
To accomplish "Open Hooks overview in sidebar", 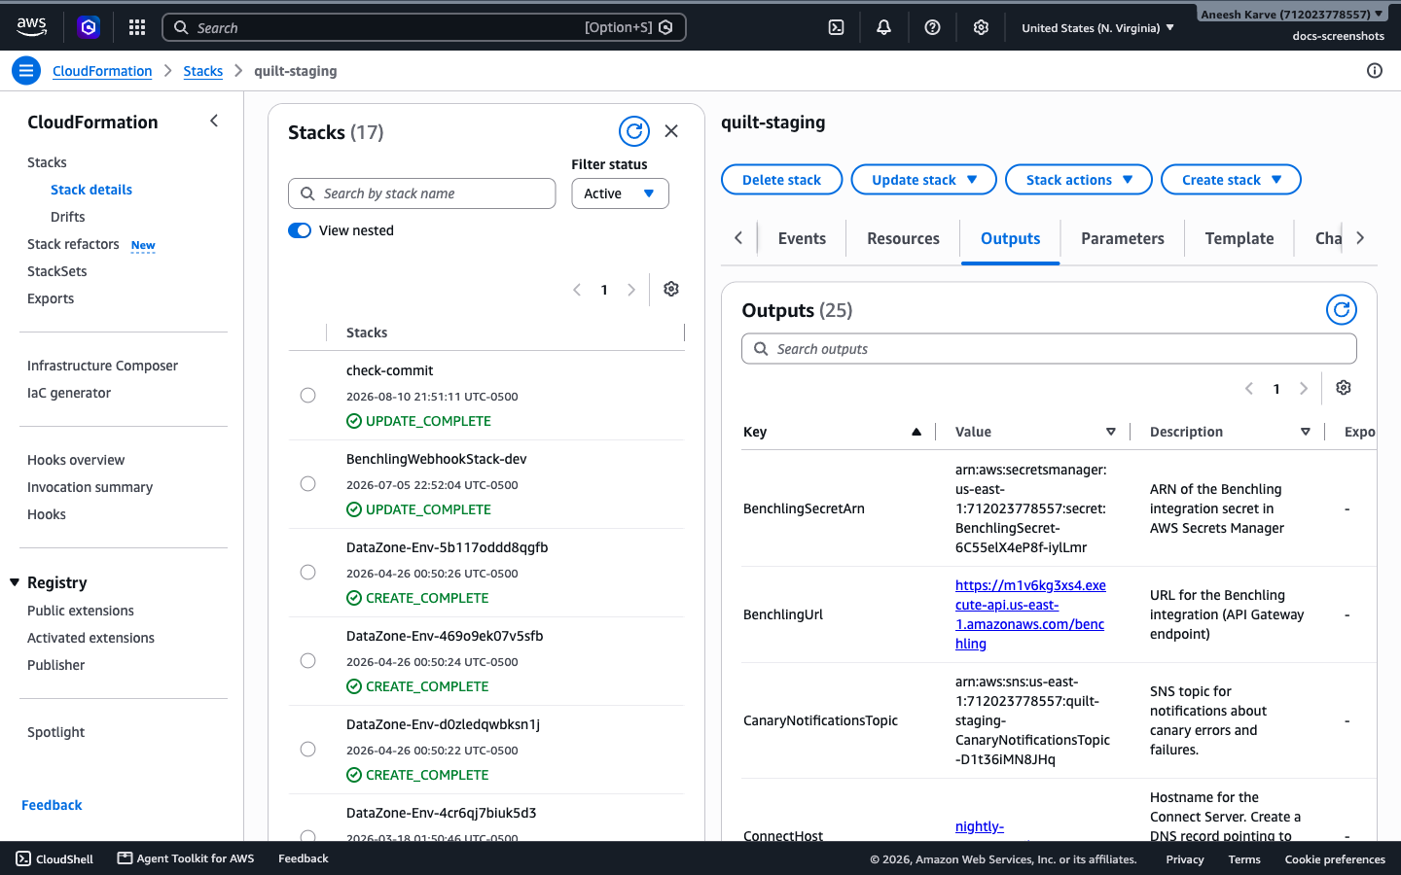I will pyautogui.click(x=76, y=460).
